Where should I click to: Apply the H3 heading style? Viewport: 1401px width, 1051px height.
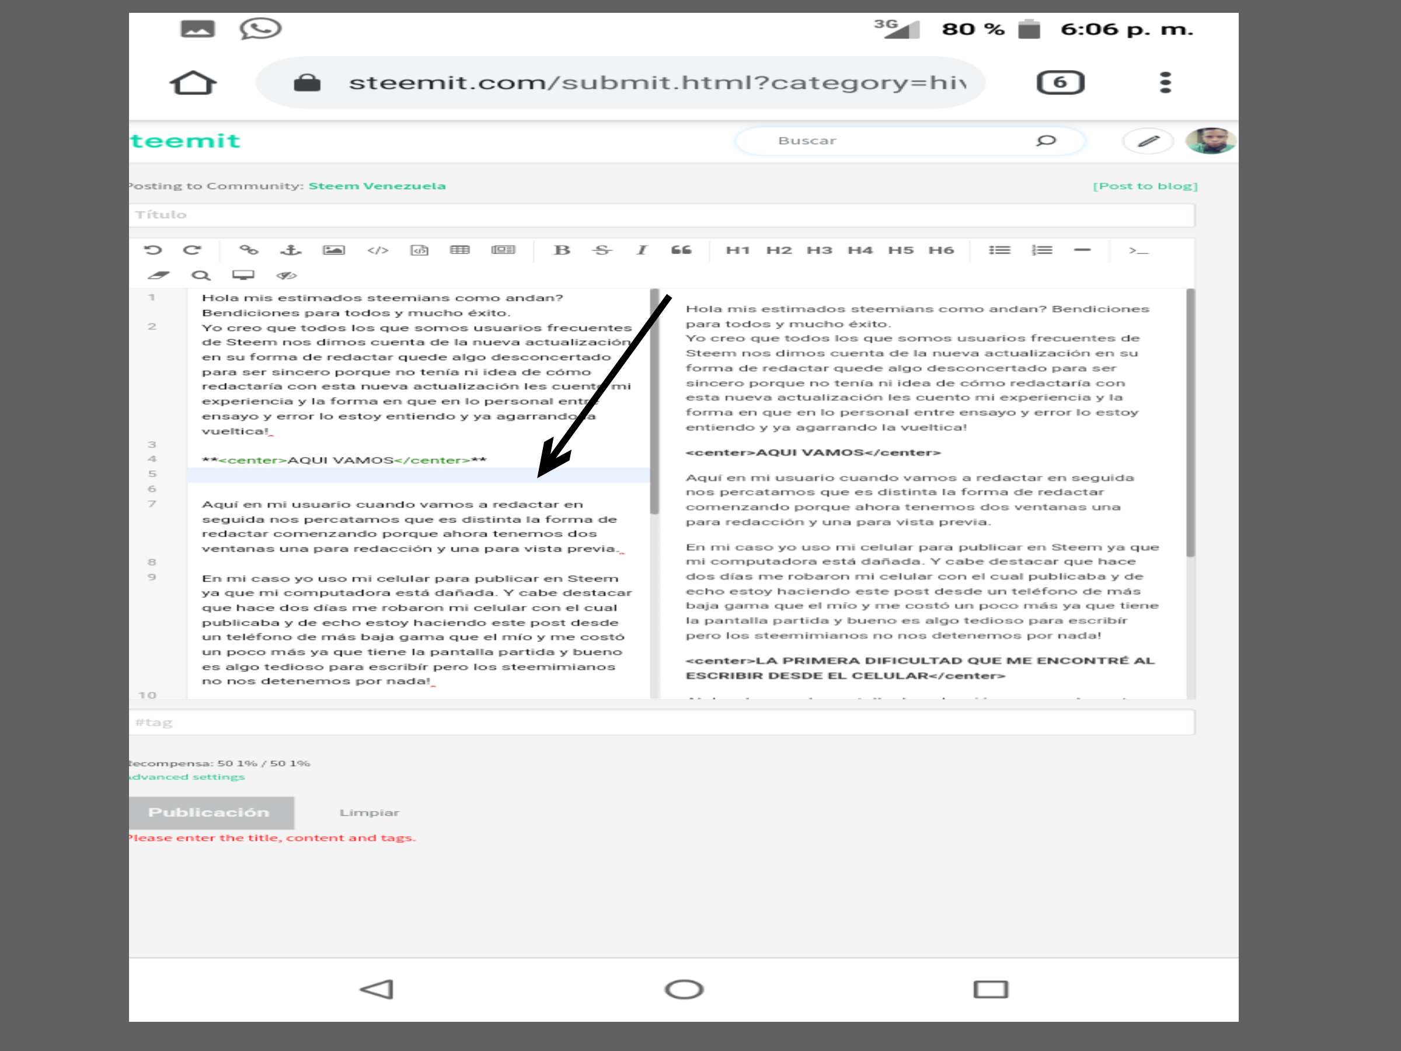tap(820, 250)
